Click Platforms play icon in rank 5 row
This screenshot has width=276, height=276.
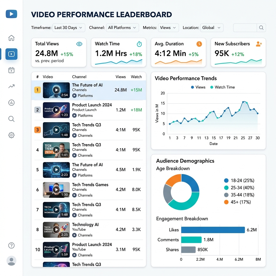pyautogui.click(x=74, y=175)
